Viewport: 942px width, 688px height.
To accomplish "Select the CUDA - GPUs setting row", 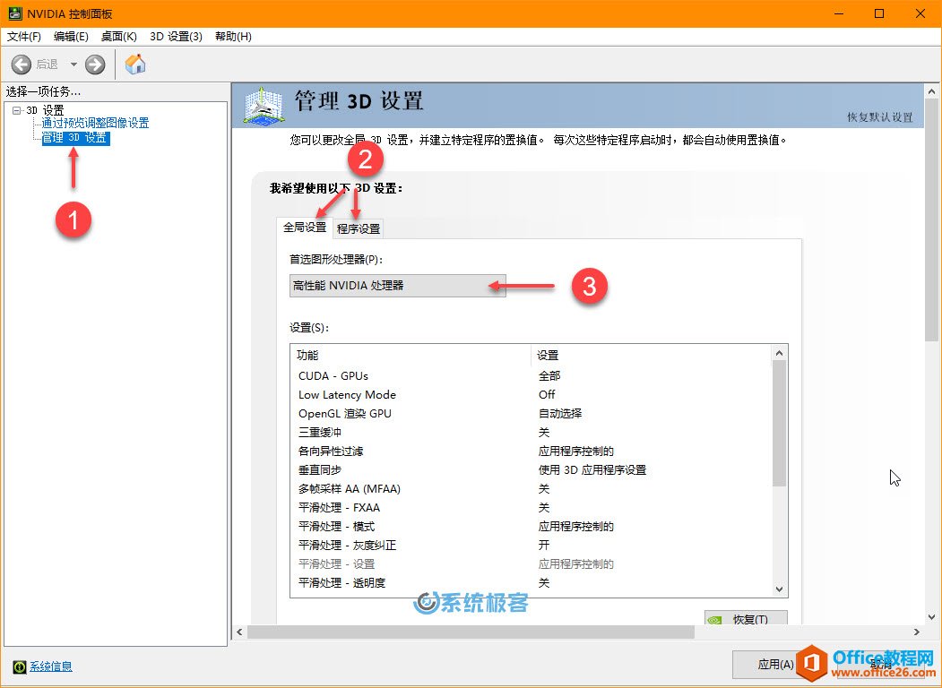I will click(531, 376).
